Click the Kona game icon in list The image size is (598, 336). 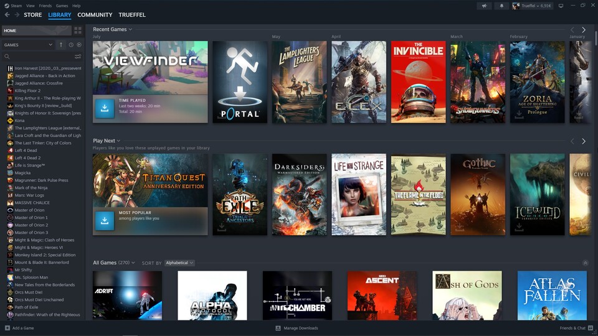click(x=11, y=120)
